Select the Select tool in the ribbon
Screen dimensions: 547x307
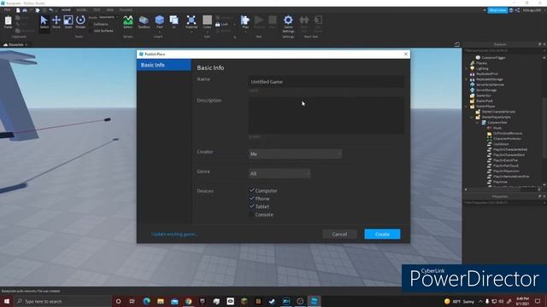[44, 22]
